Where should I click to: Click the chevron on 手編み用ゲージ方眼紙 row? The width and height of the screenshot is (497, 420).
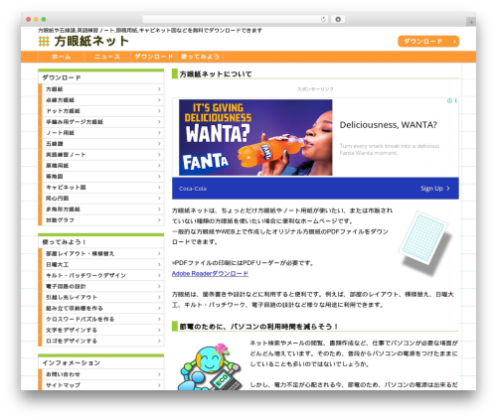click(x=159, y=122)
